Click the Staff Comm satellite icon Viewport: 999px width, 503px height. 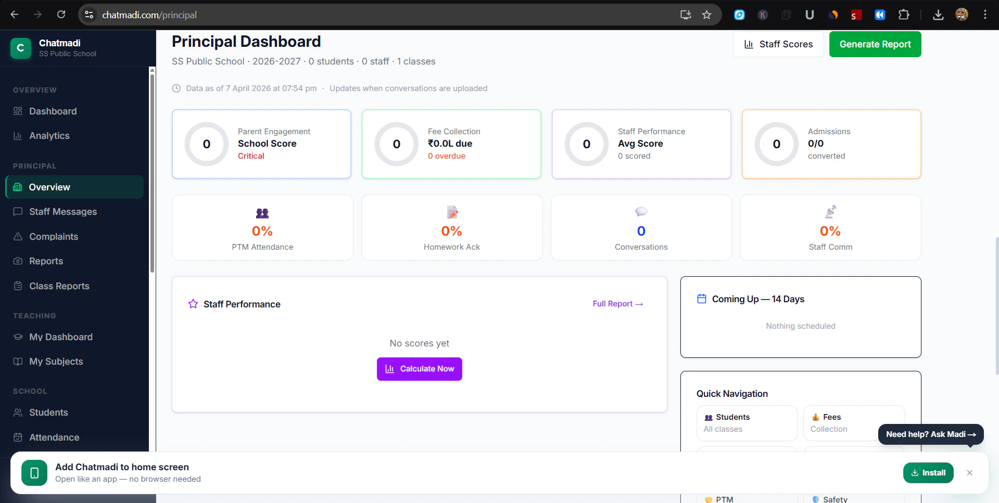tap(830, 212)
